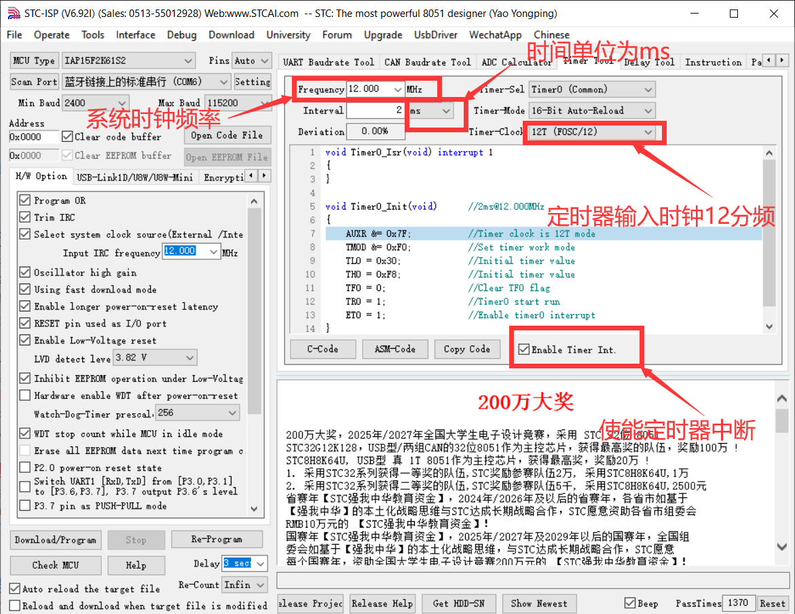The height and width of the screenshot is (614, 795).
Task: Click C-Code button
Action: coord(322,349)
